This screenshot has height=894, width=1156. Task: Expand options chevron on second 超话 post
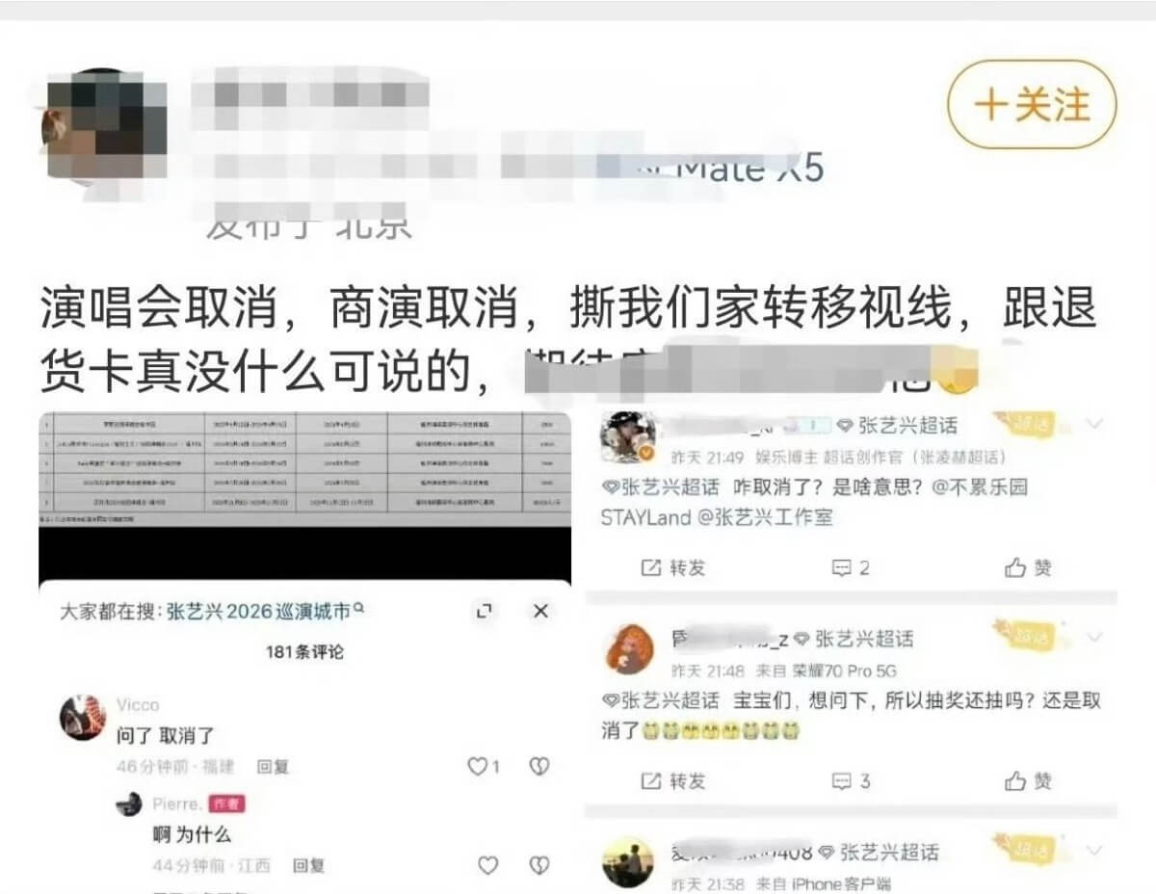pos(1094,637)
